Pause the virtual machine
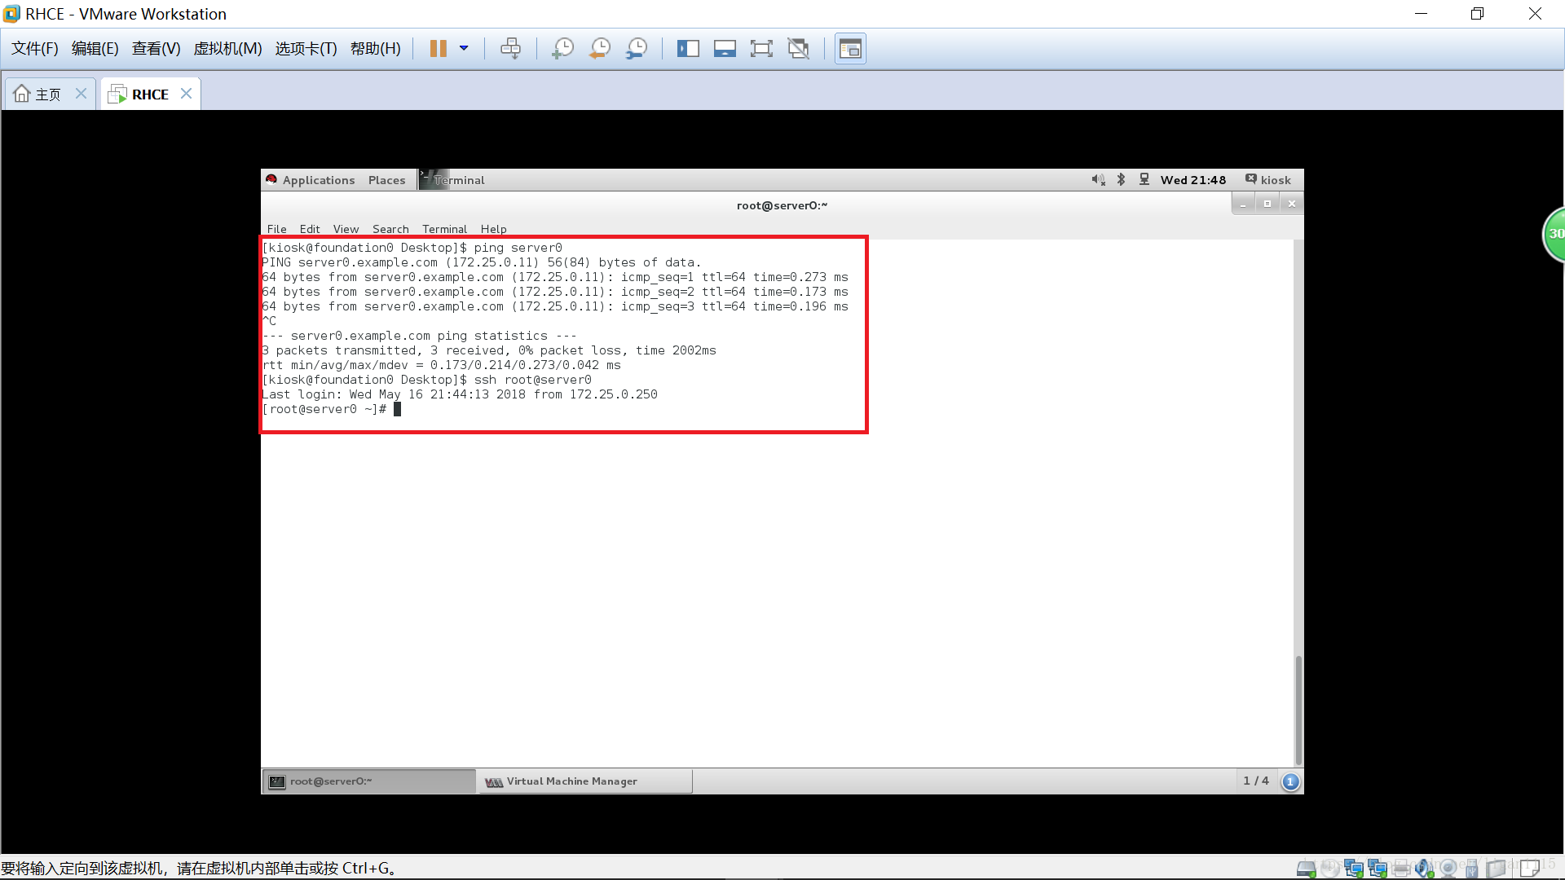Screen dimensions: 1565x880 438,49
